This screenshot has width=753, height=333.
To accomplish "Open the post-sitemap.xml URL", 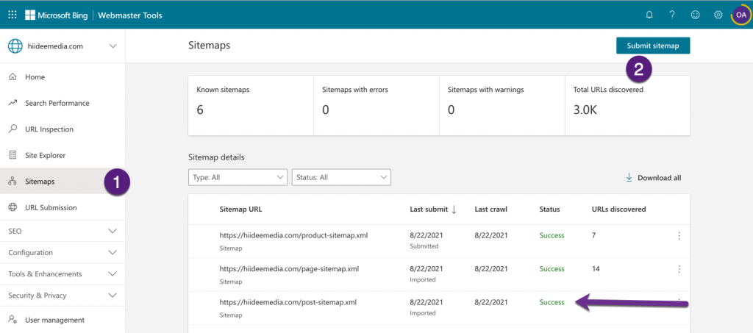I will tap(288, 302).
